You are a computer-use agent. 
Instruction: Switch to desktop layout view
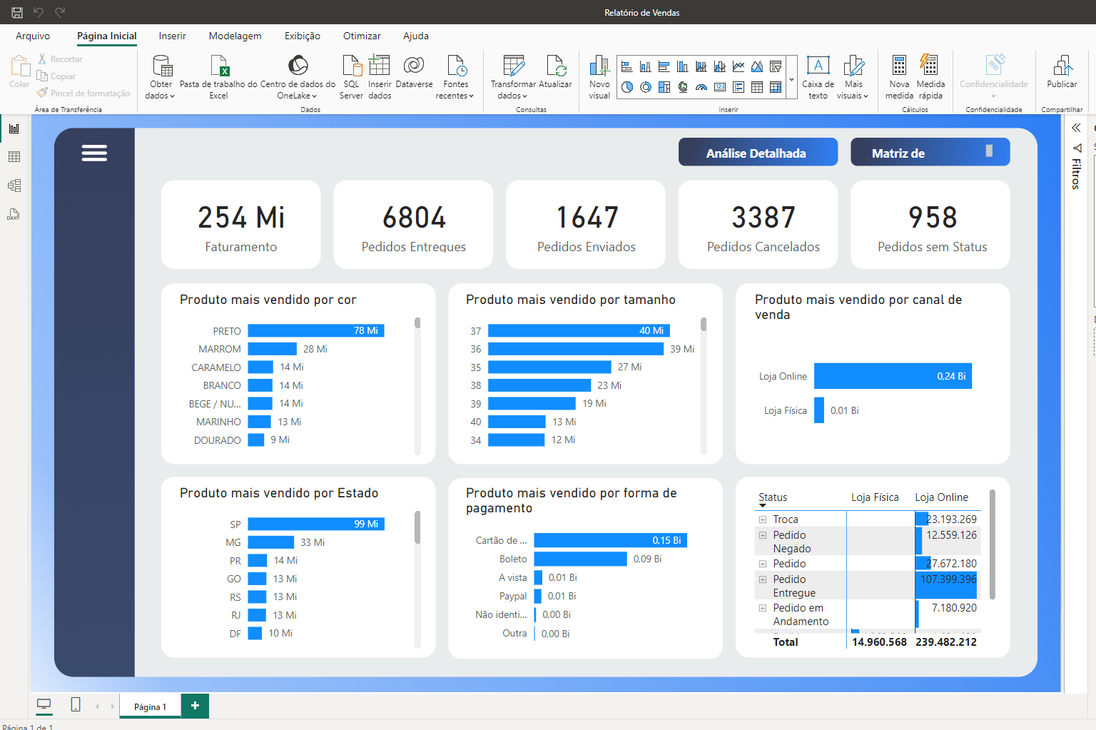pyautogui.click(x=44, y=705)
